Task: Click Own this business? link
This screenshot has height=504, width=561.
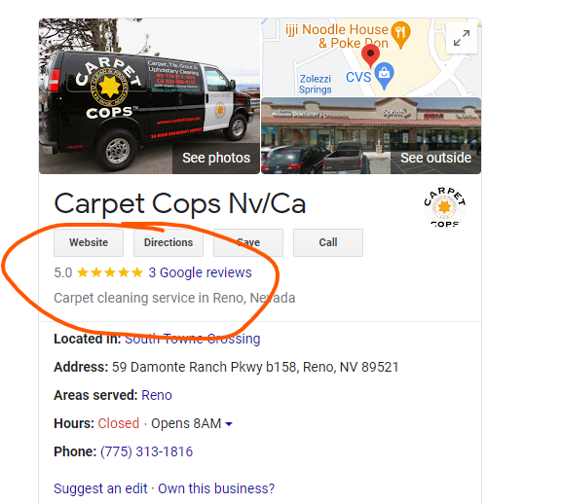Action: point(216,488)
